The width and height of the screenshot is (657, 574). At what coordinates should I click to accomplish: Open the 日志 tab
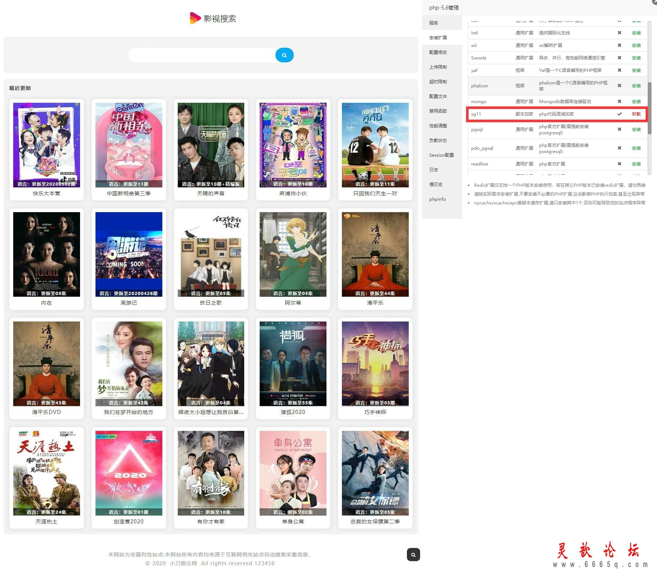pos(442,170)
